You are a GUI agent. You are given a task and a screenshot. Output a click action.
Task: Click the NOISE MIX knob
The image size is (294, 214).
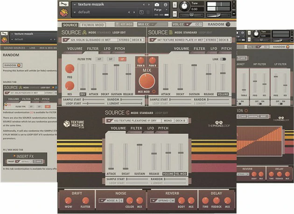tap(140, 201)
